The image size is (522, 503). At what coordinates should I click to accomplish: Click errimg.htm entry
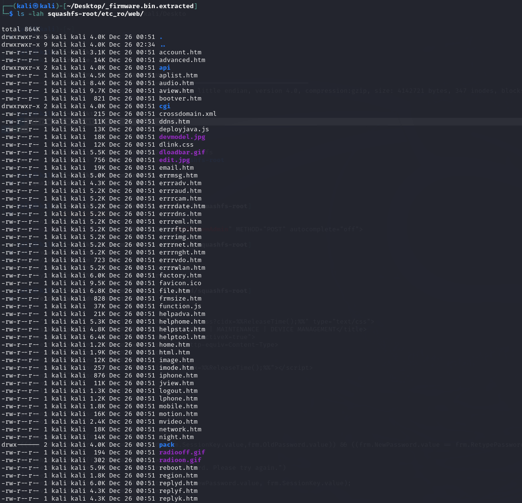click(x=180, y=237)
